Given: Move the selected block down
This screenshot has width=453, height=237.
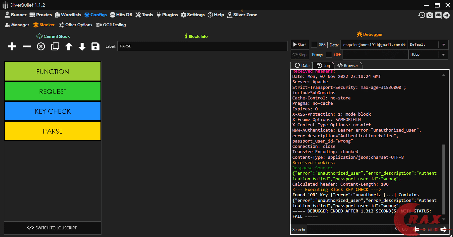Looking at the screenshot, I should 82,47.
